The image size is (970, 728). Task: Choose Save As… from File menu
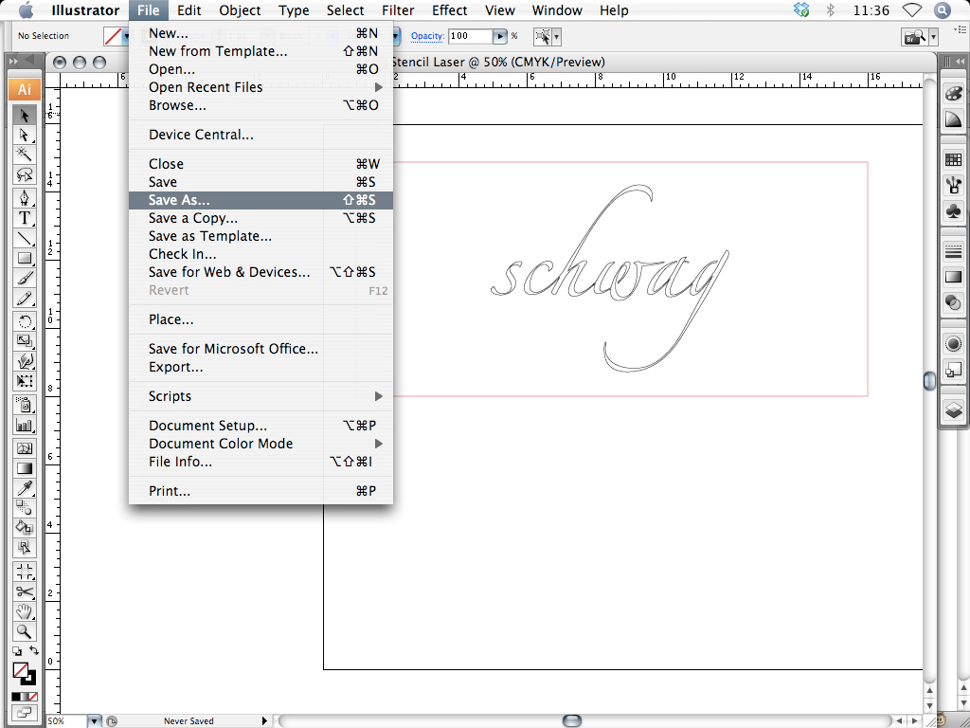click(x=260, y=200)
